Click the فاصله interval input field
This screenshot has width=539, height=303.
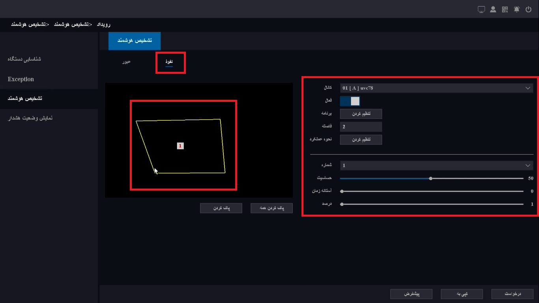361,127
